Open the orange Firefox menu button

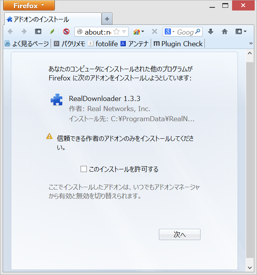[x=29, y=5]
